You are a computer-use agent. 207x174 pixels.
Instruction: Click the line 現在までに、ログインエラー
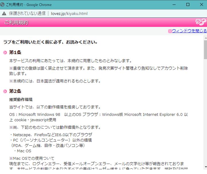point(97,164)
